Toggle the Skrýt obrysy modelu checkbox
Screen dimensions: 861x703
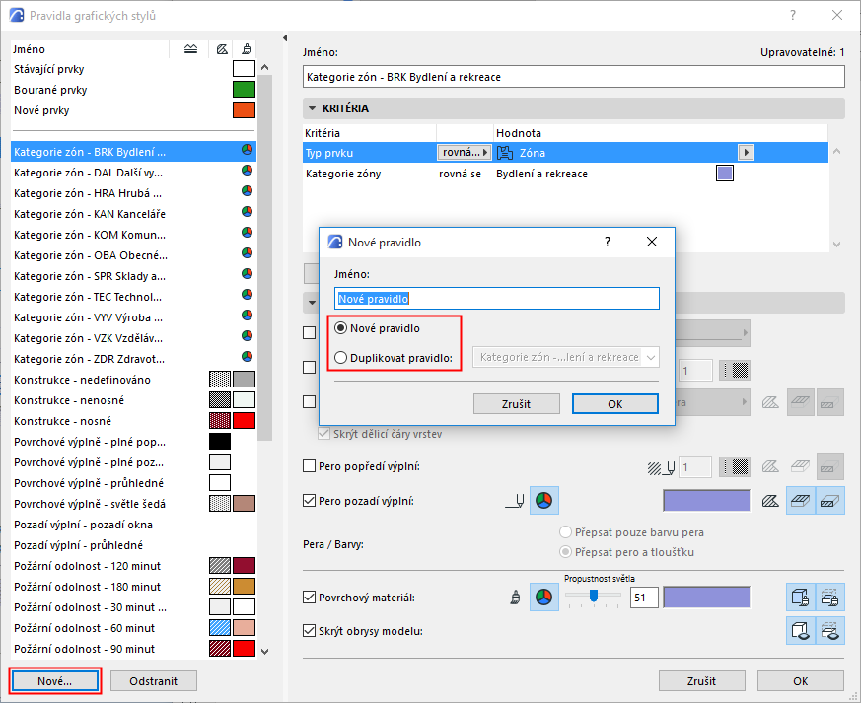coord(309,631)
